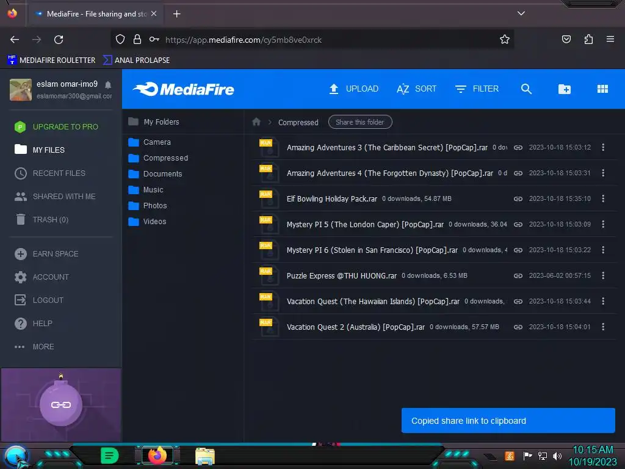Image resolution: width=625 pixels, height=469 pixels.
Task: Click Share this folder button
Action: pos(360,122)
